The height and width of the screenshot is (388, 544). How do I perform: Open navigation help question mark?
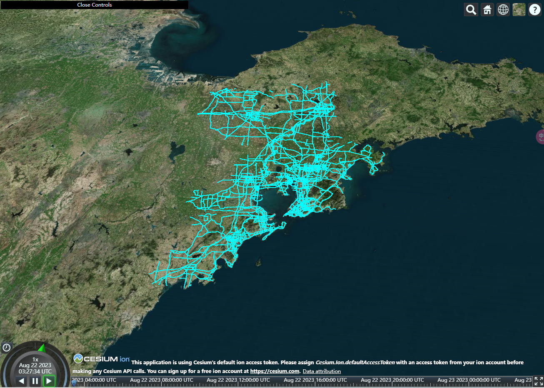(x=535, y=10)
